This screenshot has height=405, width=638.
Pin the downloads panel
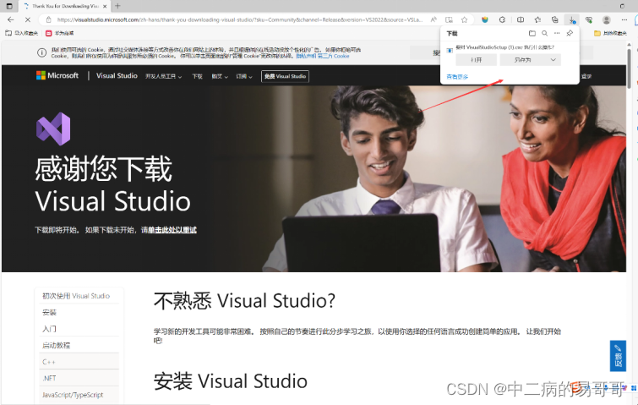[x=570, y=33]
